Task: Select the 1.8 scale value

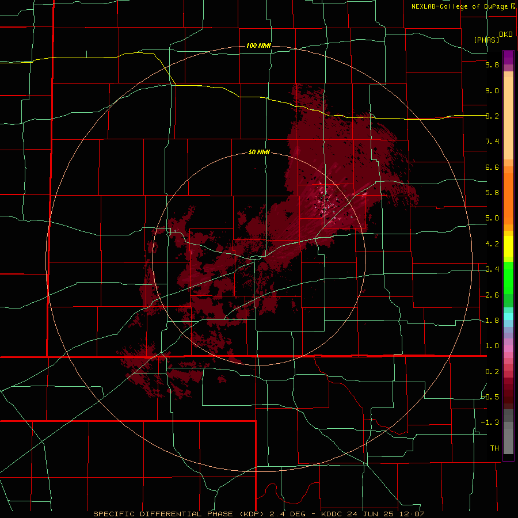Action: coord(492,321)
